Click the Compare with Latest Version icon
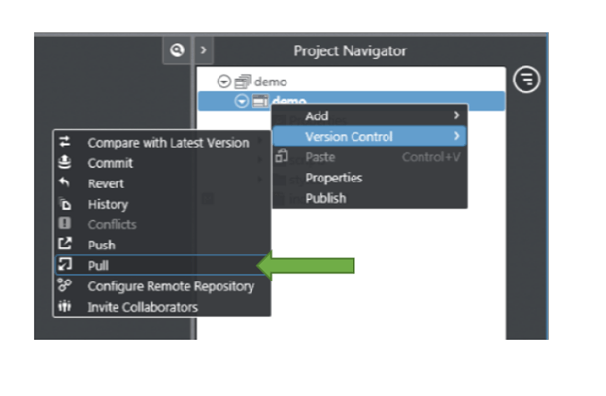This screenshot has height=396, width=606. click(x=65, y=142)
